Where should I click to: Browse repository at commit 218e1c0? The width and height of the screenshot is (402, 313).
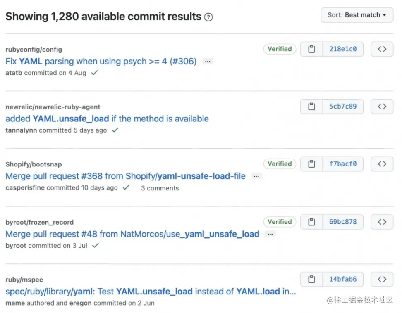tap(382, 49)
